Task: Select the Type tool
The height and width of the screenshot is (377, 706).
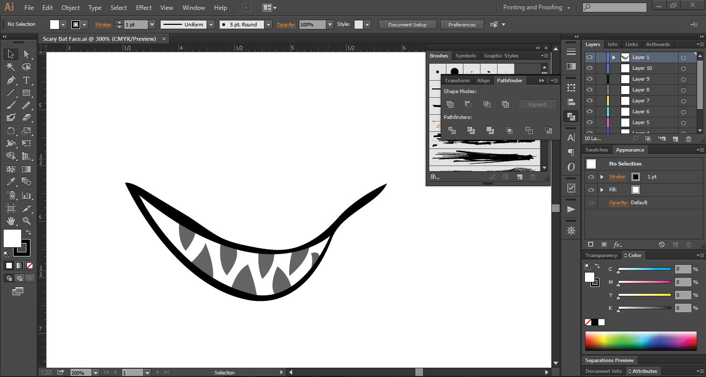Action: (26, 80)
